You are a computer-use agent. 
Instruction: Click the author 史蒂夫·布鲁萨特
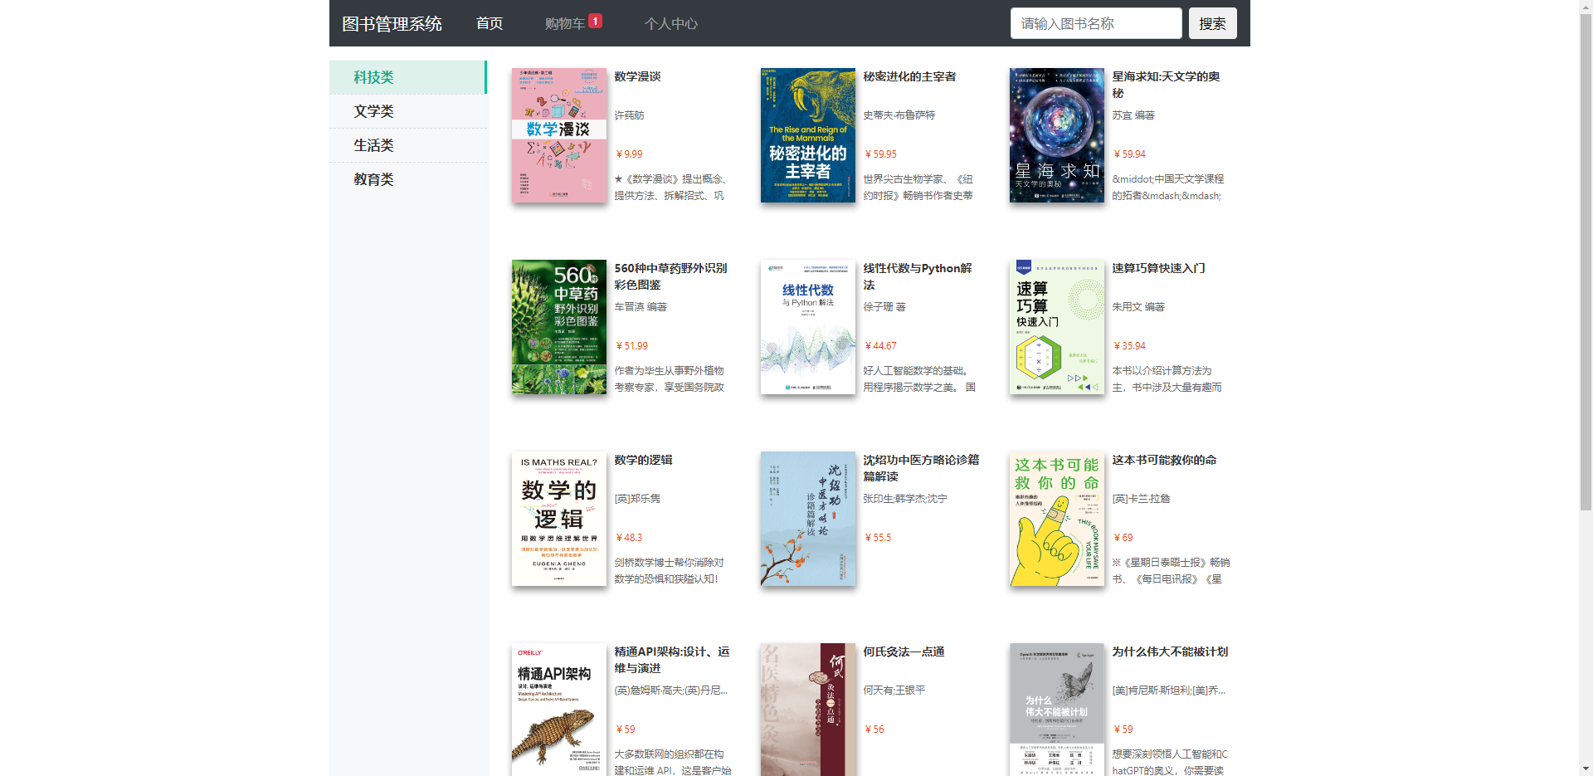coord(899,115)
